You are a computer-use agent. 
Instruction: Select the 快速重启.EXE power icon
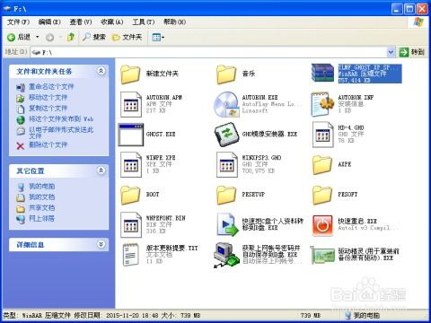[322, 225]
